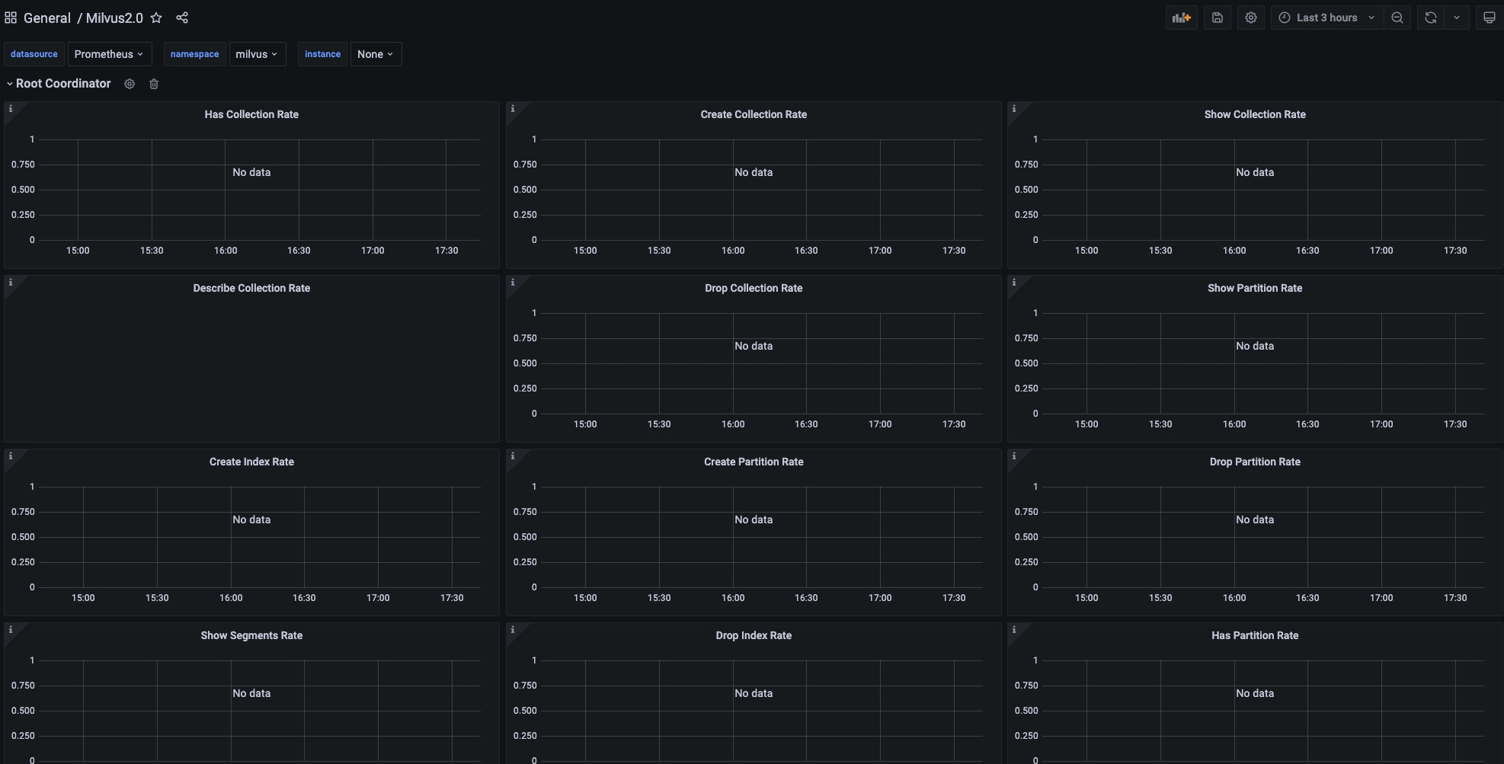The height and width of the screenshot is (764, 1504).
Task: Open Create Collection Rate panel menu
Action: pyautogui.click(x=754, y=114)
